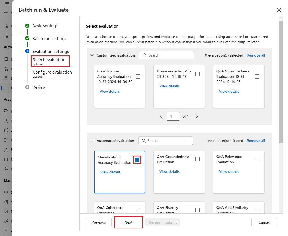Image resolution: width=288 pixels, height=236 pixels.
Task: Go to previous page of customized evaluations
Action: click(161, 116)
